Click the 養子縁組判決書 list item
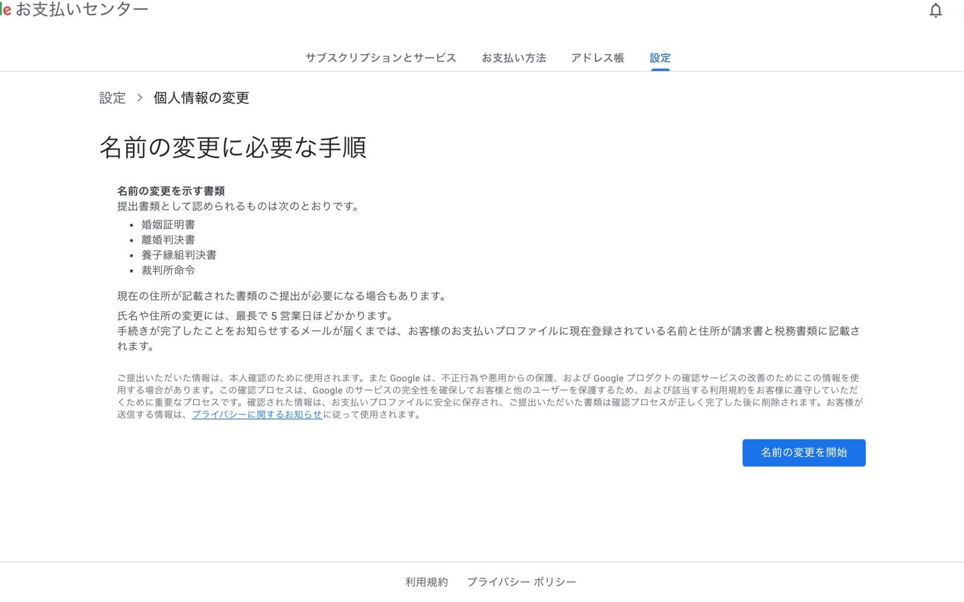The width and height of the screenshot is (964, 602). (179, 255)
